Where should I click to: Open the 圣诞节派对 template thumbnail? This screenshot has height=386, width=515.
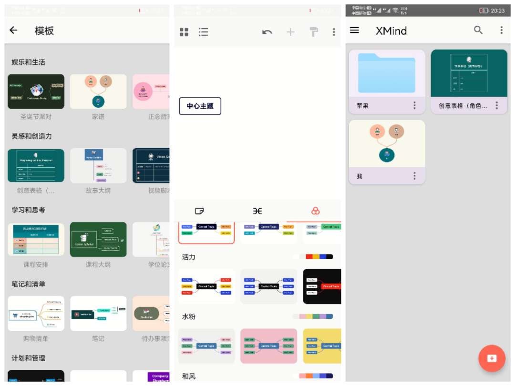(36, 91)
